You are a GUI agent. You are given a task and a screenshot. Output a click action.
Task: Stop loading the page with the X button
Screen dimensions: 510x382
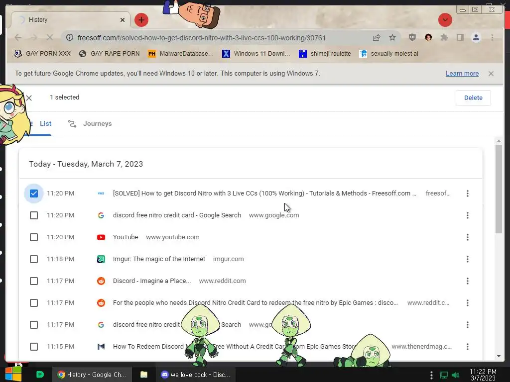click(49, 38)
